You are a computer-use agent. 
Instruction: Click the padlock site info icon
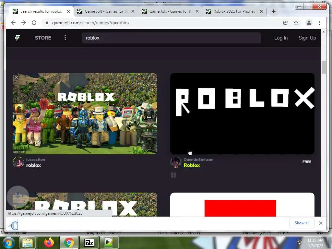tap(47, 23)
